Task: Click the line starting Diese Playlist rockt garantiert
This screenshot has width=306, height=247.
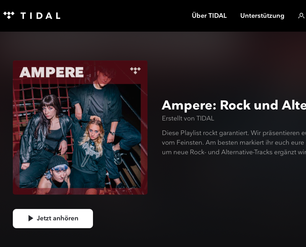Action: [234, 133]
